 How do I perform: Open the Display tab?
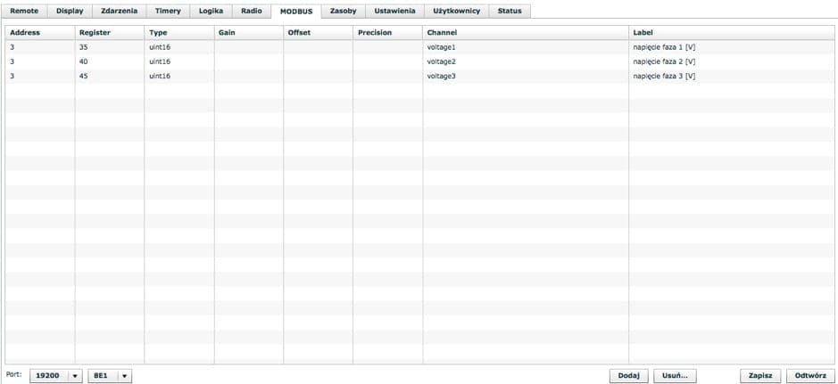70,11
